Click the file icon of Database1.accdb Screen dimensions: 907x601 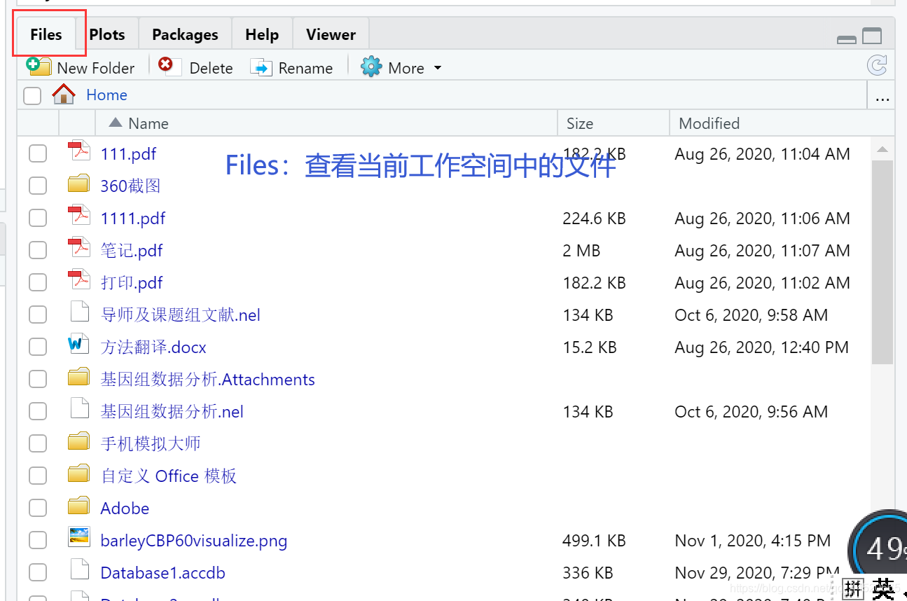pyautogui.click(x=80, y=570)
